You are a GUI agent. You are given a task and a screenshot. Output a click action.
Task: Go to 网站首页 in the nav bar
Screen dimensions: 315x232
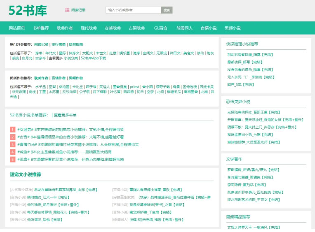point(17,28)
